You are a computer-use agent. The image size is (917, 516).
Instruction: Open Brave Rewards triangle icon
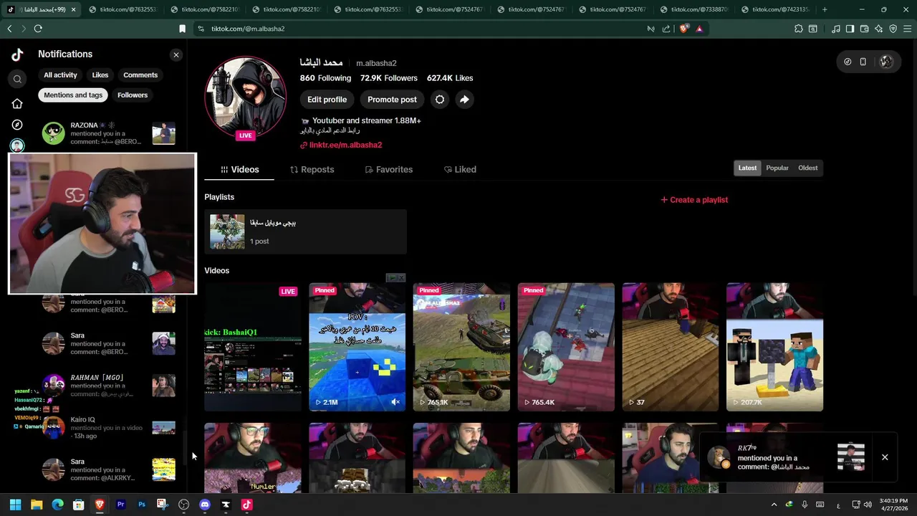click(699, 29)
